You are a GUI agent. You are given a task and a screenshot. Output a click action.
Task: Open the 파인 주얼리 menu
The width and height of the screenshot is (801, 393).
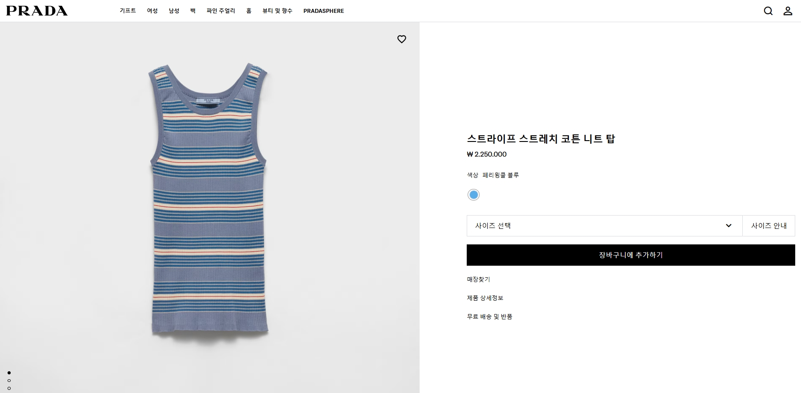[220, 11]
